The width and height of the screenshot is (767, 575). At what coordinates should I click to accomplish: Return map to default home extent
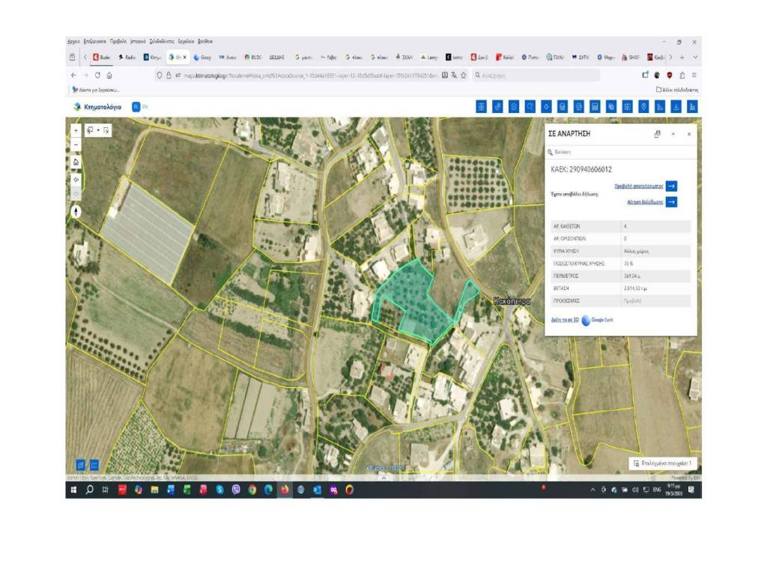click(76, 162)
